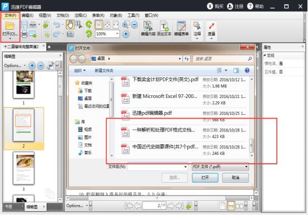Screen dimensions: 308x215
Task: Click the preview pane icon in dialog
Action: [236, 70]
